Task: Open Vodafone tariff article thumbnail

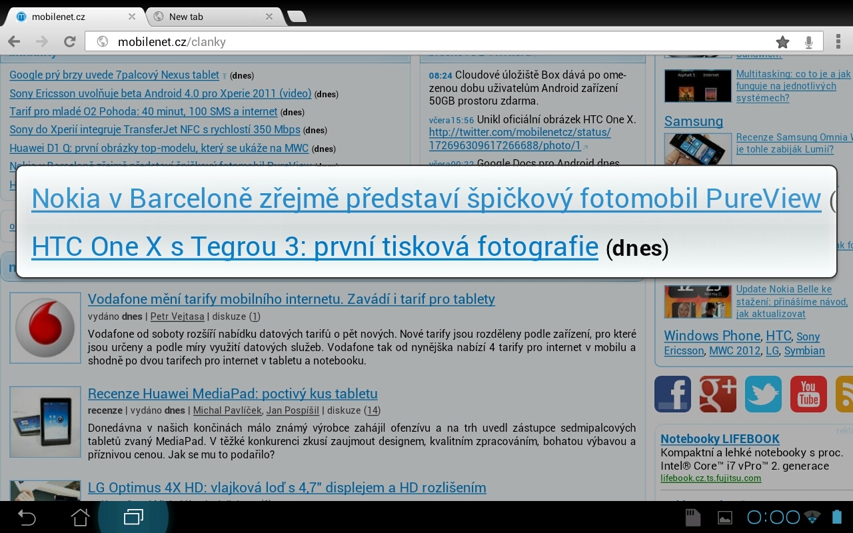Action: [45, 327]
